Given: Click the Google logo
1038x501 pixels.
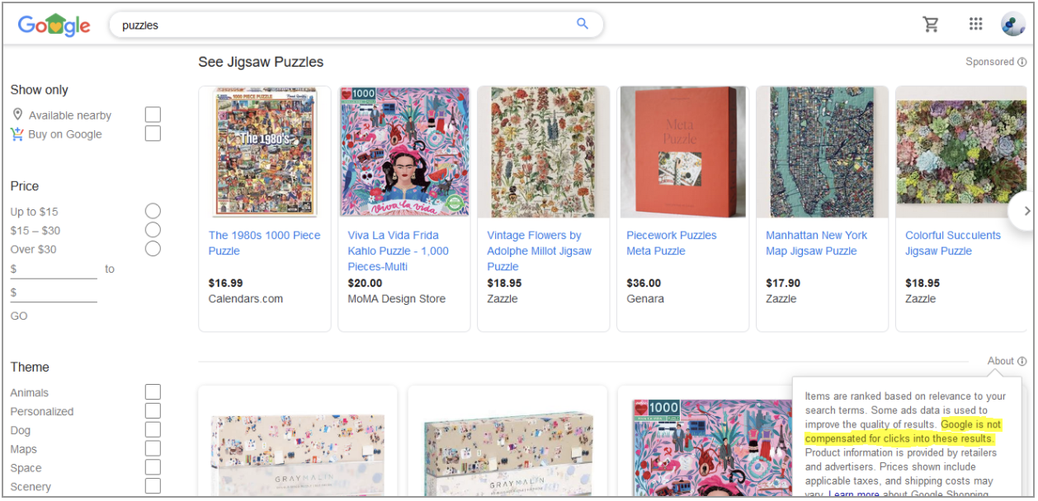Looking at the screenshot, I should [x=54, y=25].
